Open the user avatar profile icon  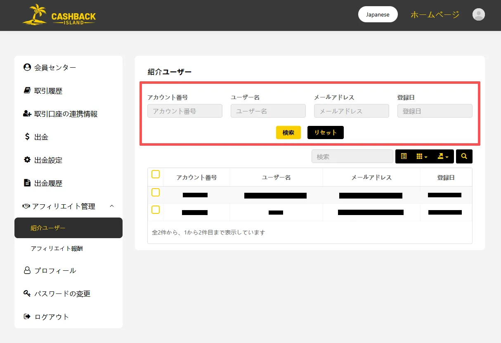(x=478, y=15)
